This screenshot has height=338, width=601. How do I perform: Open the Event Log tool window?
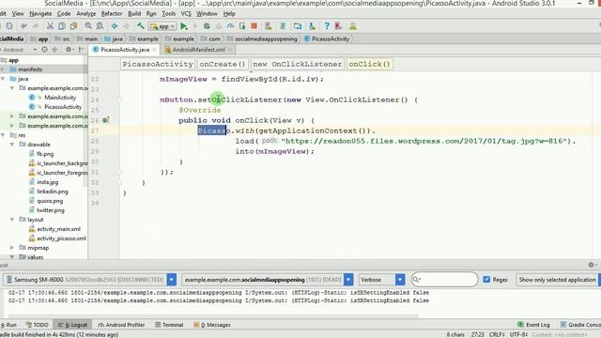point(533,325)
